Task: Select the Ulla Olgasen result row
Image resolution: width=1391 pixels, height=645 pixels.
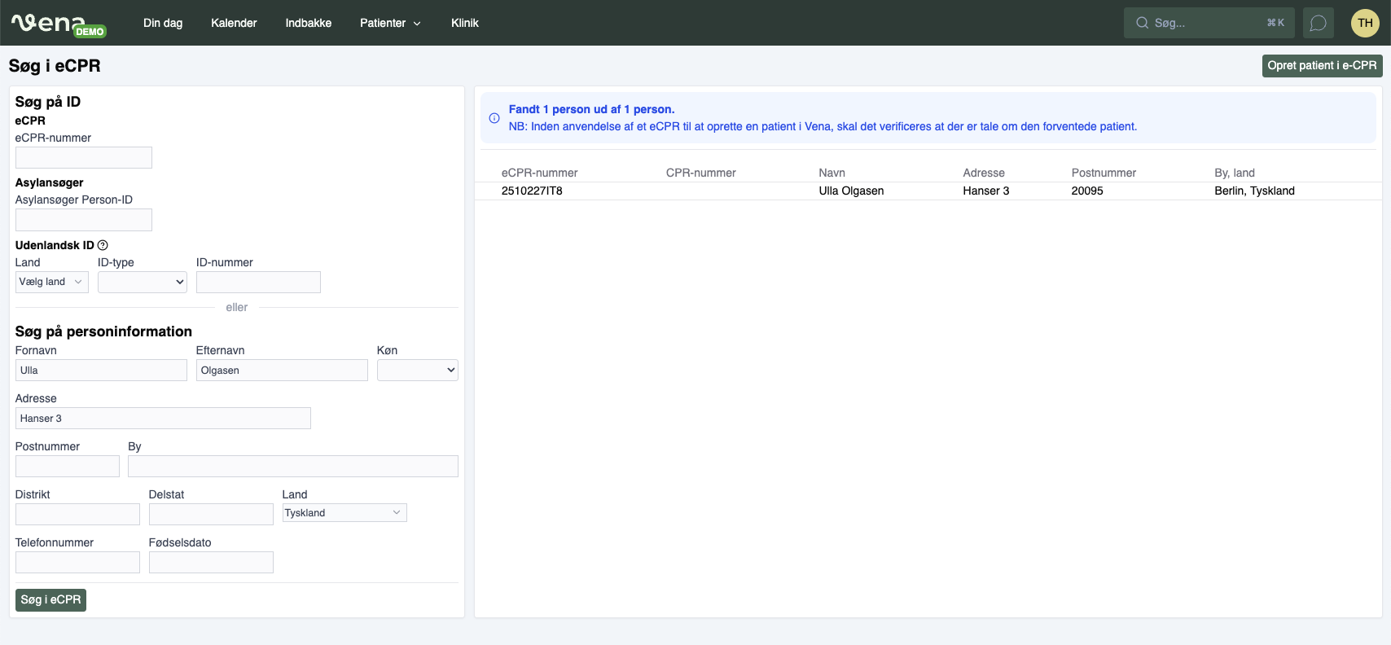Action: point(850,191)
